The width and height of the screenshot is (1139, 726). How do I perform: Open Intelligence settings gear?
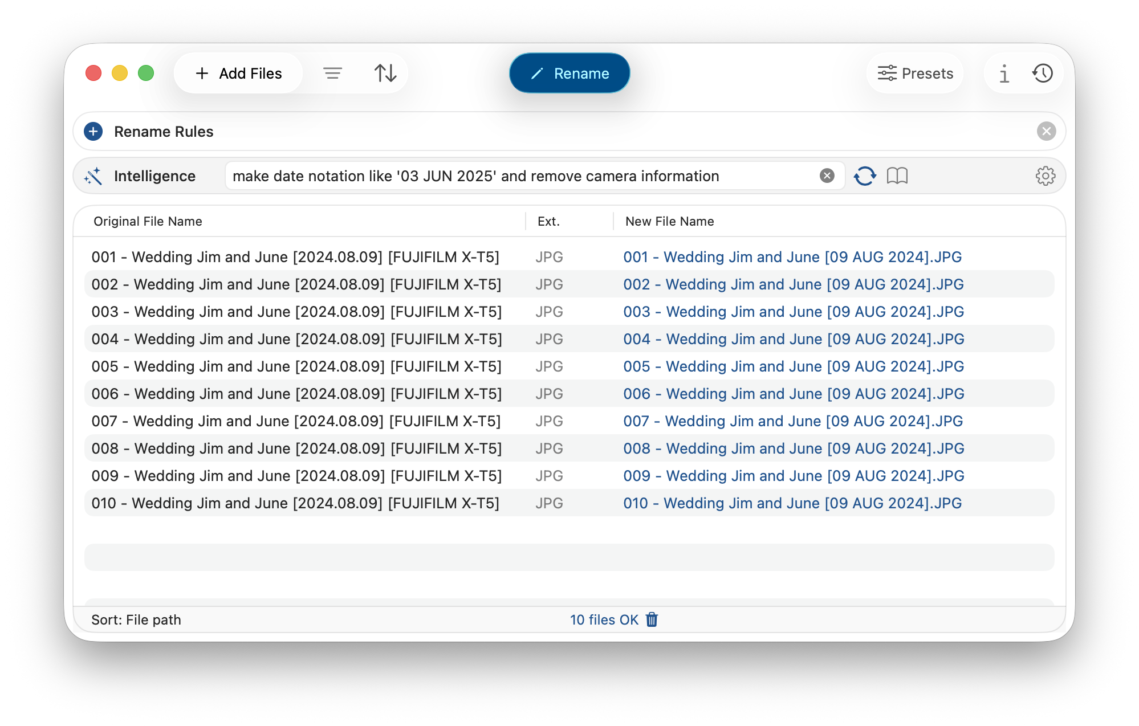[1045, 176]
